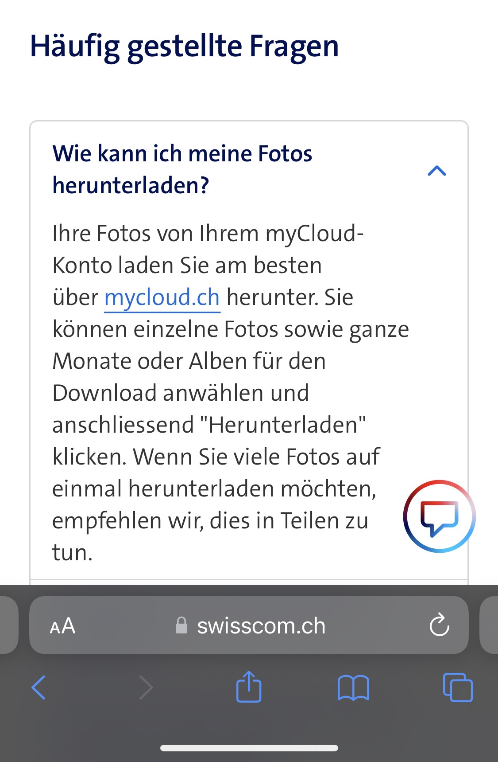This screenshot has width=498, height=762.
Task: Open the AA page settings menu
Action: [x=62, y=626]
